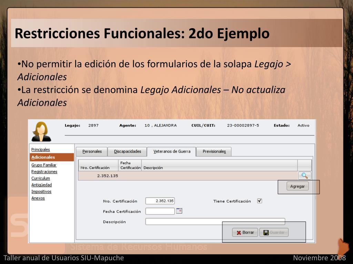Click the agent avatar picture
The width and height of the screenshot is (353, 264).
coord(41,132)
